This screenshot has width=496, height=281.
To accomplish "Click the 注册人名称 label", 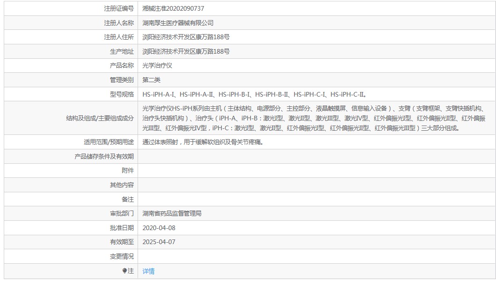I will point(119,23).
